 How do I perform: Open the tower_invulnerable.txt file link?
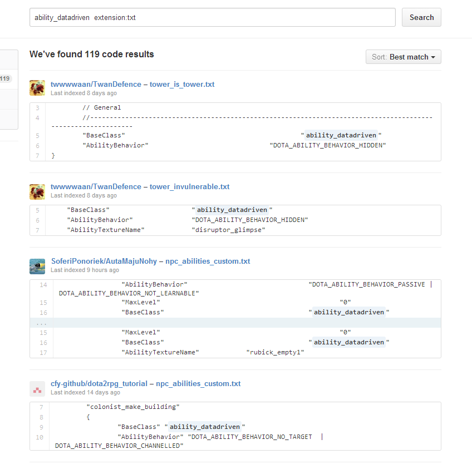[189, 187]
